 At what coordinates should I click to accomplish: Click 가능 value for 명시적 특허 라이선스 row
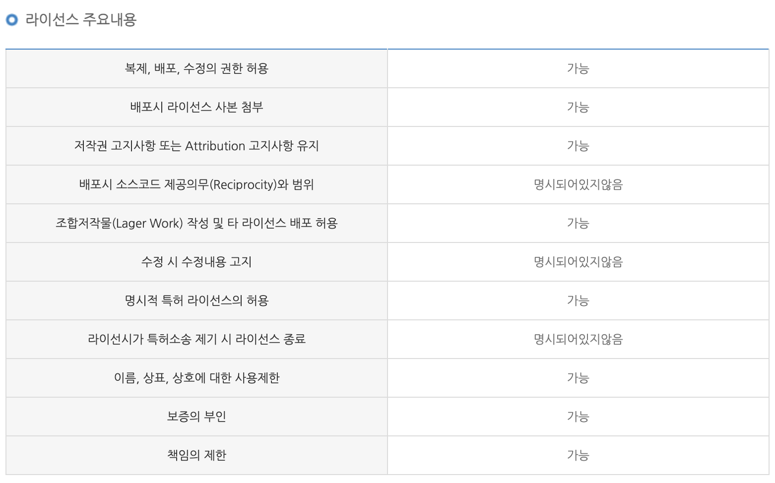pos(578,301)
